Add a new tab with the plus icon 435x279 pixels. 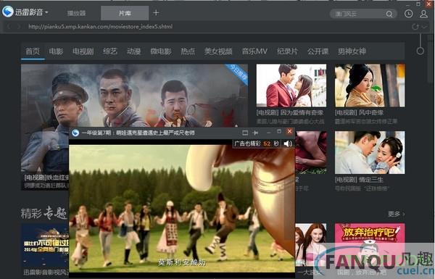(156, 13)
